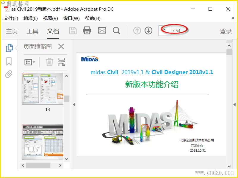
Task: Go to next page arrow
Action: pyautogui.click(x=148, y=31)
